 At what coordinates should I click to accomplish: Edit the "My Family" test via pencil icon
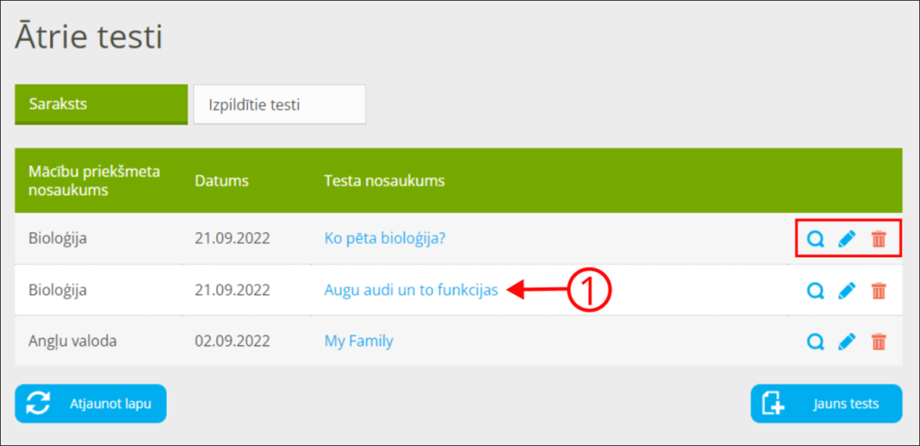tap(847, 342)
